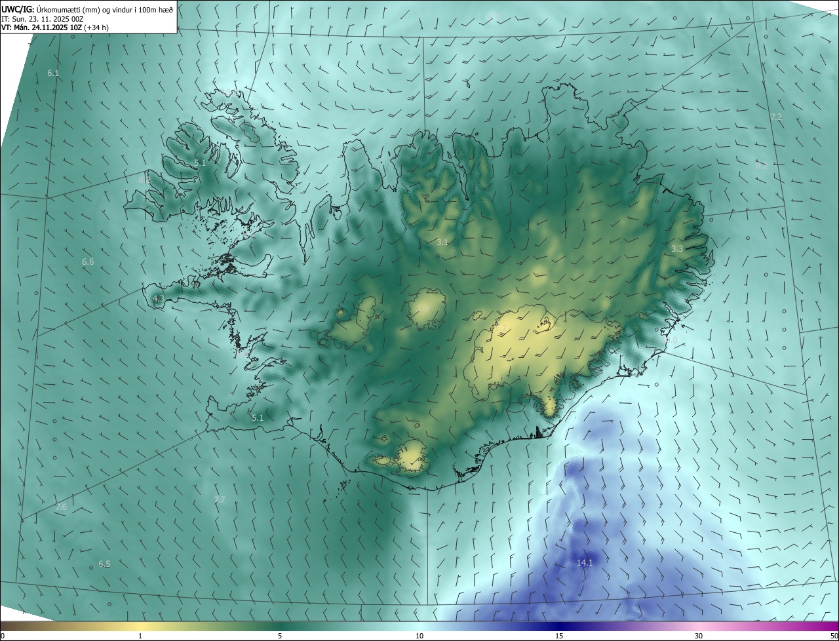The height and width of the screenshot is (641, 839).
Task: Click the 7.7 value label
Action: click(220, 499)
